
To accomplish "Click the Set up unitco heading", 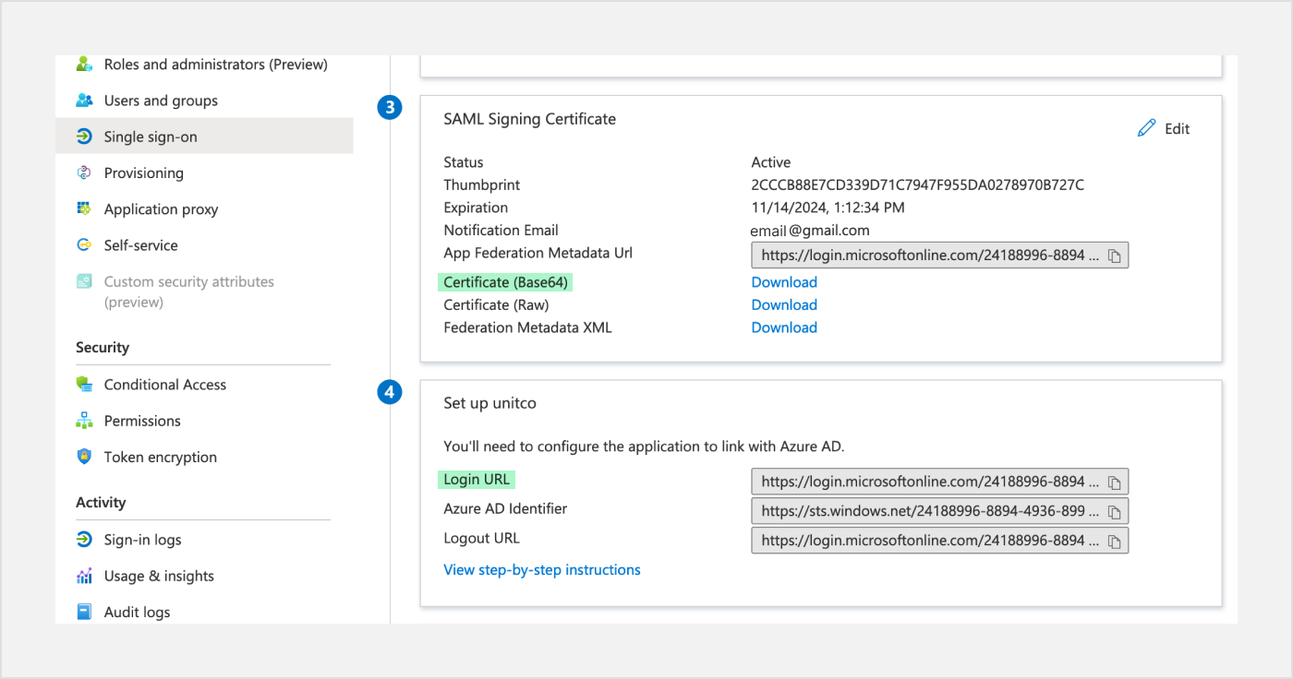I will (489, 403).
